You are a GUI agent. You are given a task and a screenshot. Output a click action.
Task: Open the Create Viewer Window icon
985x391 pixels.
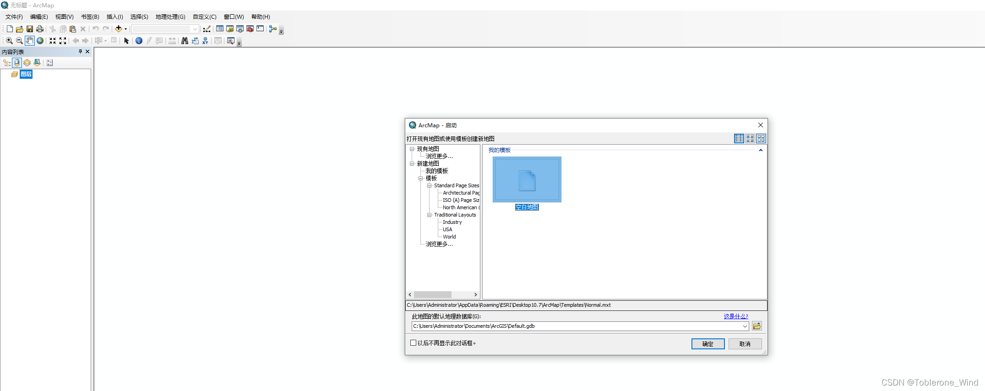[x=231, y=41]
